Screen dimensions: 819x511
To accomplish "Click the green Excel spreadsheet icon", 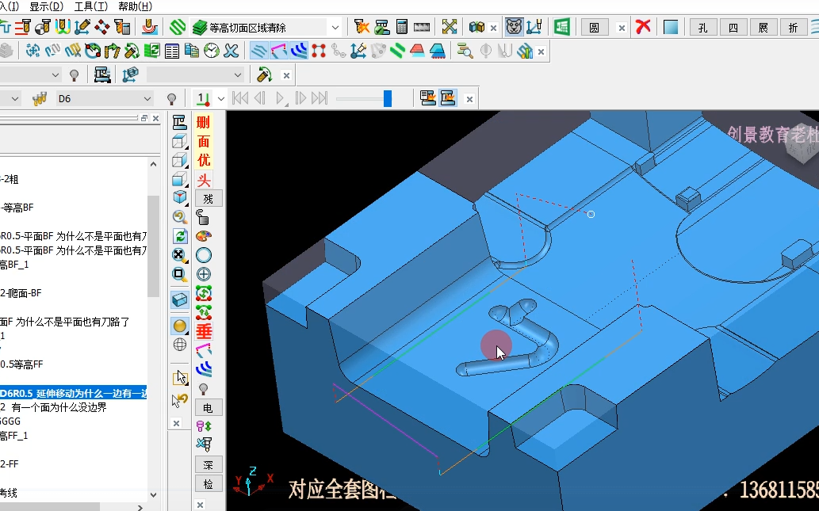I will click(x=562, y=27).
